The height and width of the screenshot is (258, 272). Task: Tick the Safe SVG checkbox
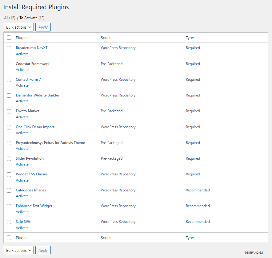click(9, 222)
